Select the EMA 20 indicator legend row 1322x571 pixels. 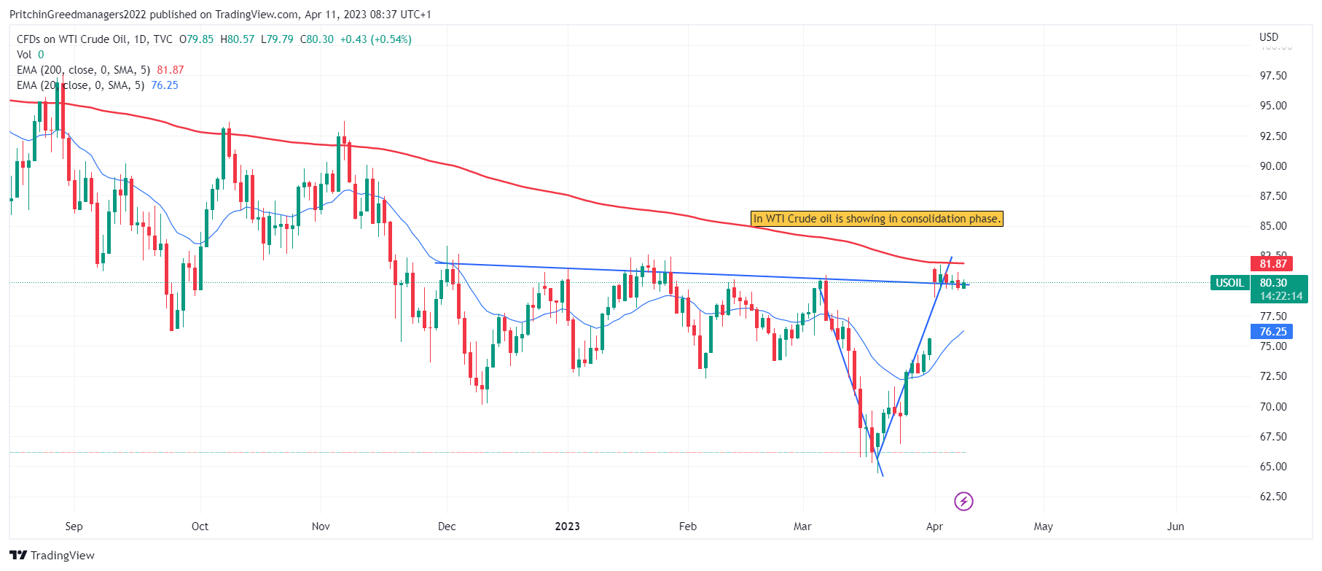[98, 85]
